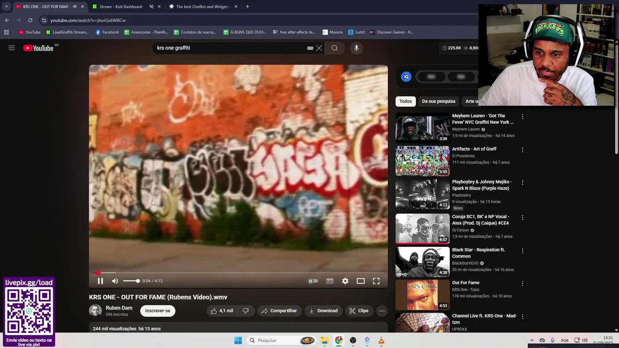Go to the YouTube home logo
The height and width of the screenshot is (348, 619).
38,48
